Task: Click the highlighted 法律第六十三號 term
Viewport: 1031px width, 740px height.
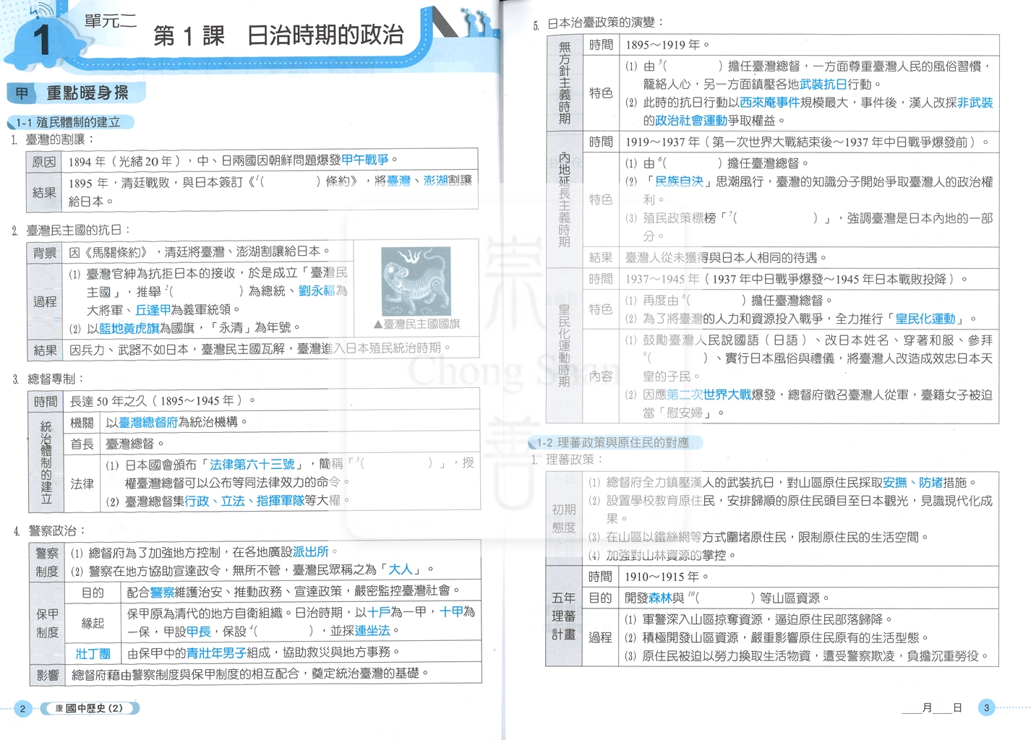Action: coord(252,464)
